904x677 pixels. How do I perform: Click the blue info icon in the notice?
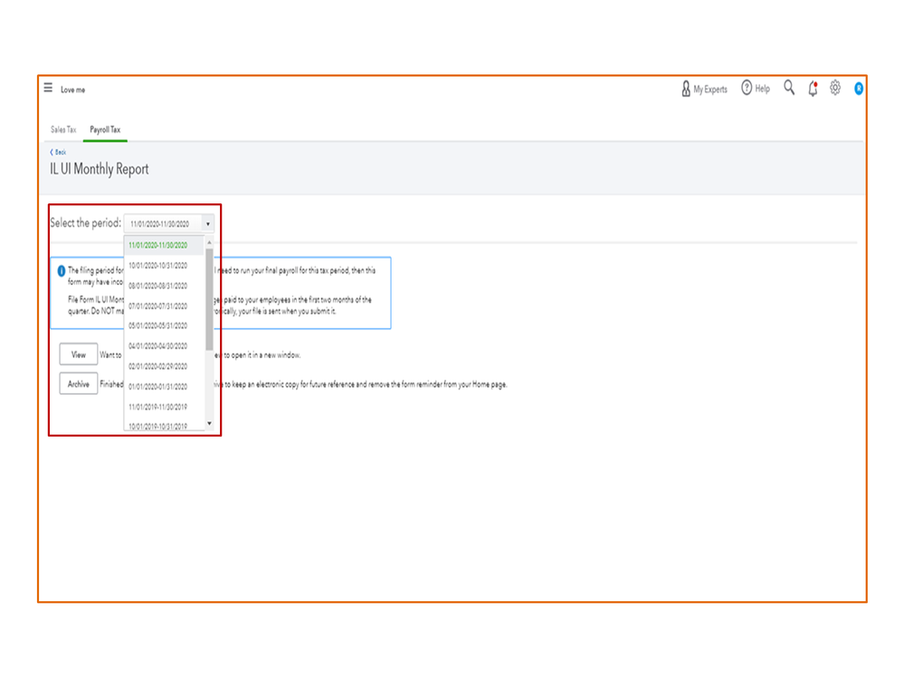point(62,271)
